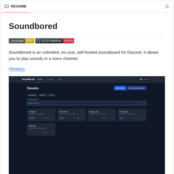This screenshot has width=174, height=174.
Task: Select the README tab
Action: pos(15,6)
